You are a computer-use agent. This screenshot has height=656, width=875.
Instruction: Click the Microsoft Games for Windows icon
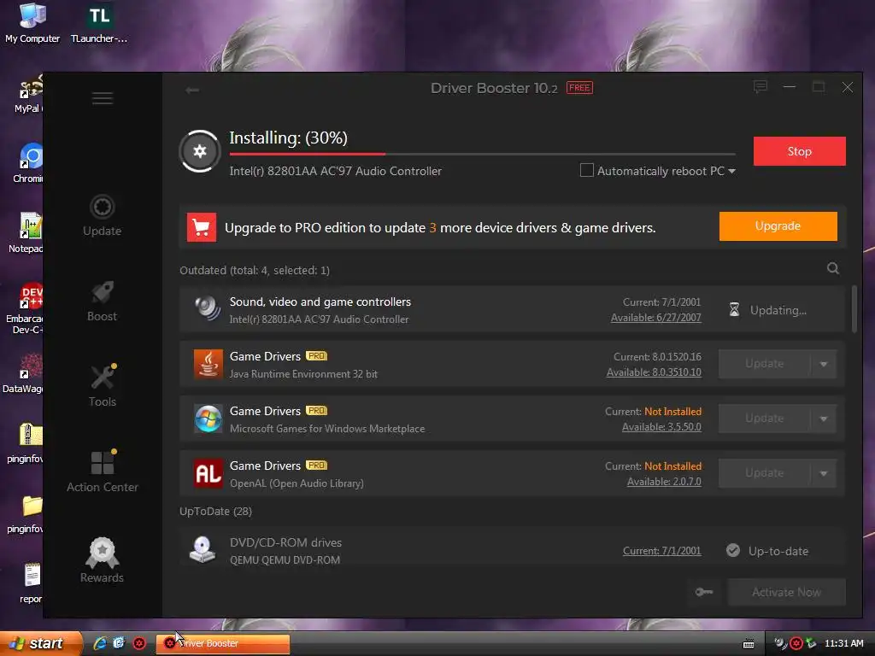coord(208,419)
